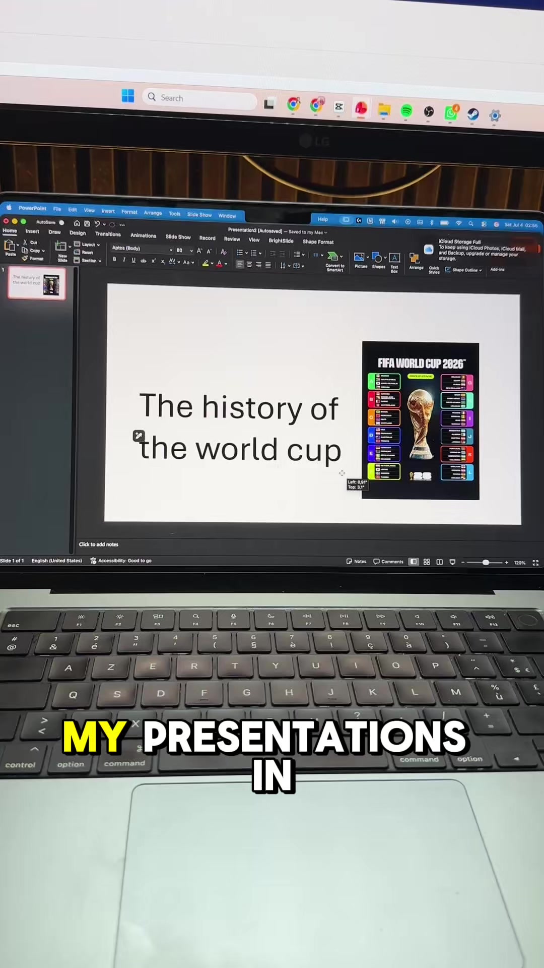Switch to the Animations tab
The height and width of the screenshot is (968, 544).
[143, 235]
